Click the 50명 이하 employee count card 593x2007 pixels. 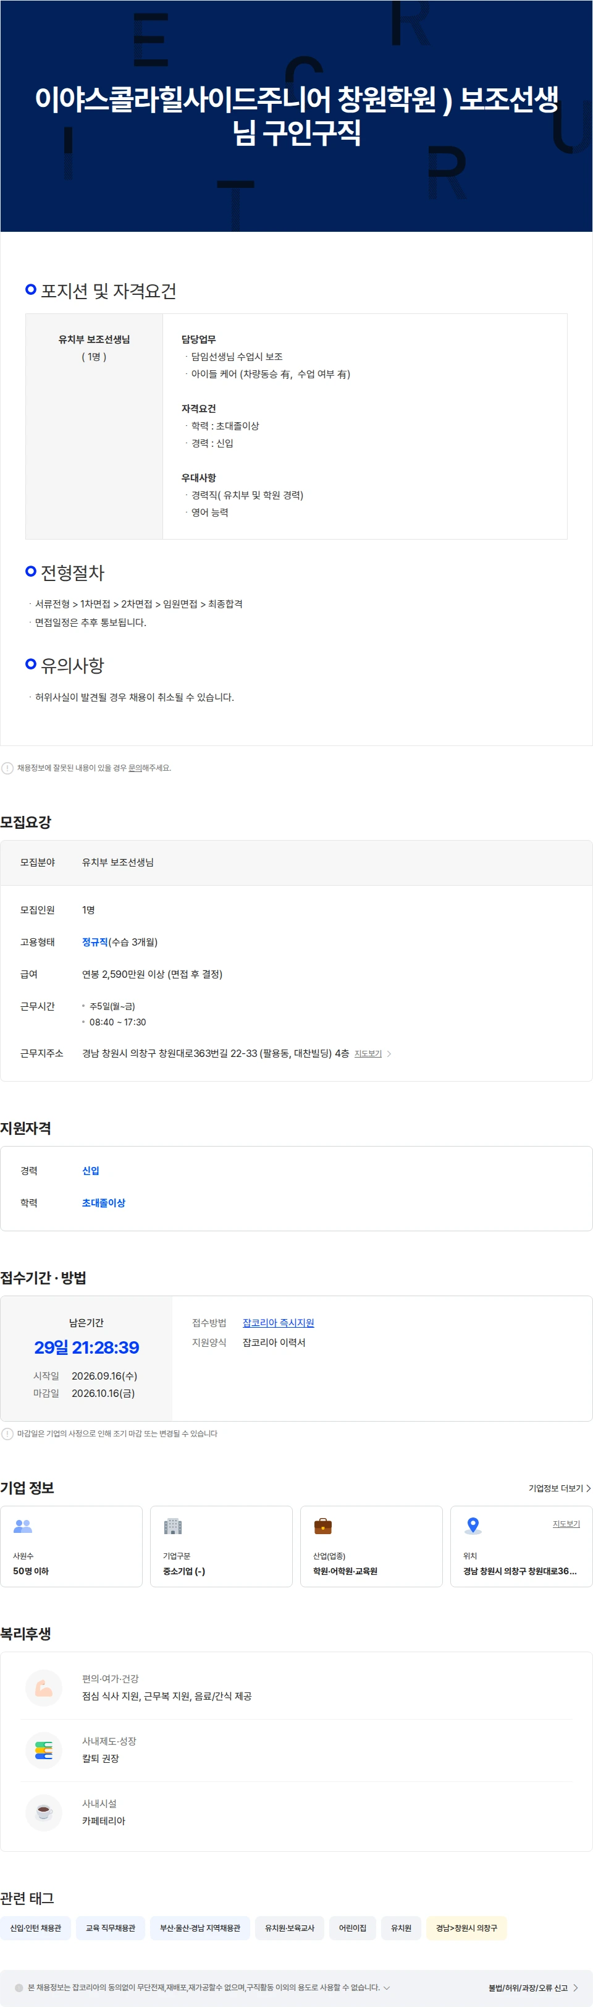71,1547
